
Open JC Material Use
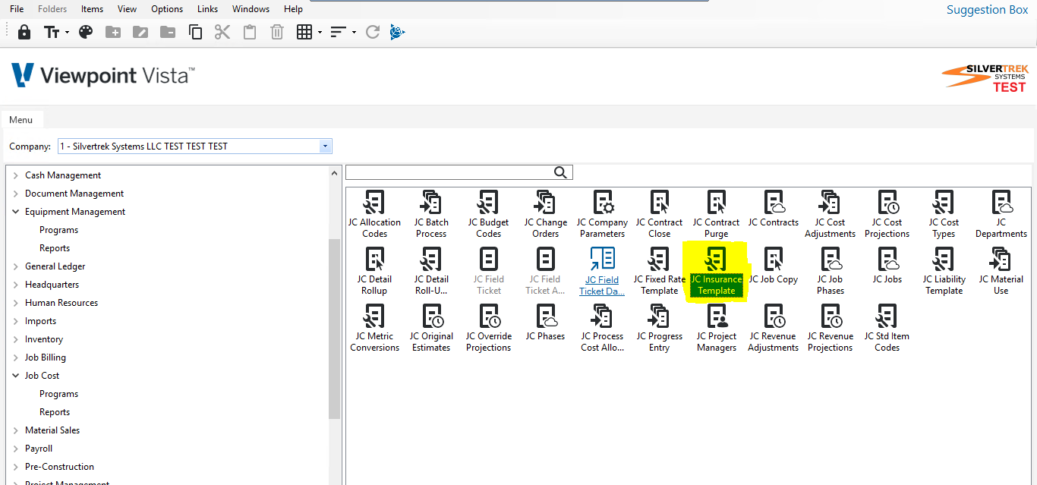tap(1001, 271)
